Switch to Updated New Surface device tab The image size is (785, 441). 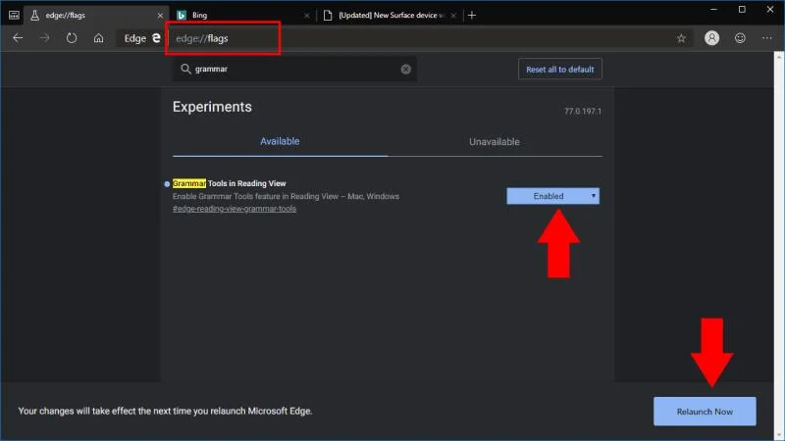pyautogui.click(x=390, y=16)
